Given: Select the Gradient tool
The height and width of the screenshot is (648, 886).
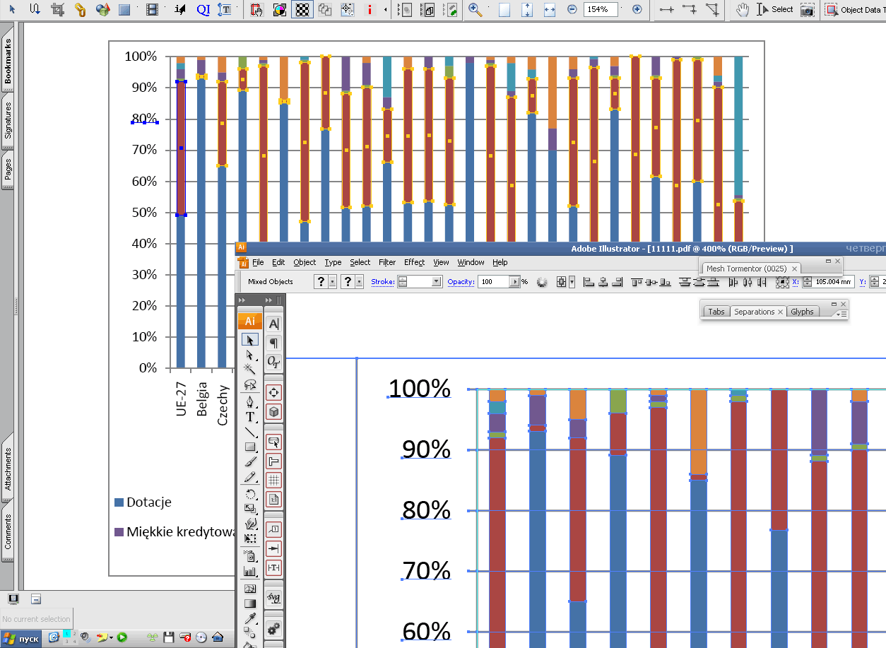Looking at the screenshot, I should 249,603.
